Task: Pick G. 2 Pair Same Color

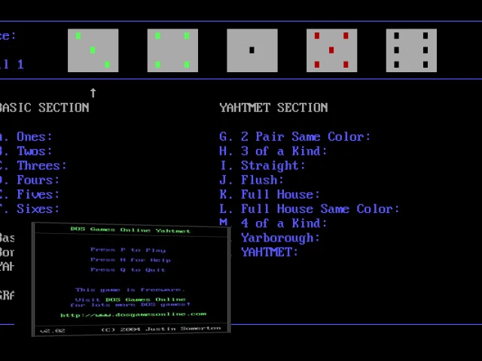Action: coord(294,137)
